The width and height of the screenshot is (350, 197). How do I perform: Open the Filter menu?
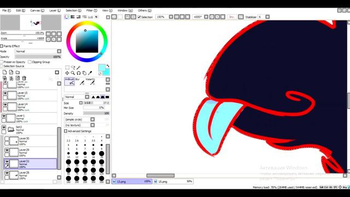[91, 10]
